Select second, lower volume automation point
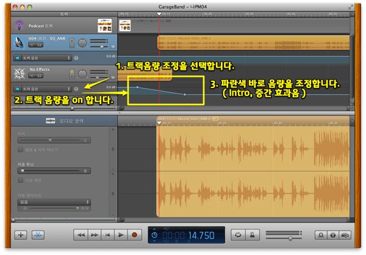Viewport: 366px width, 255px height. point(185,95)
